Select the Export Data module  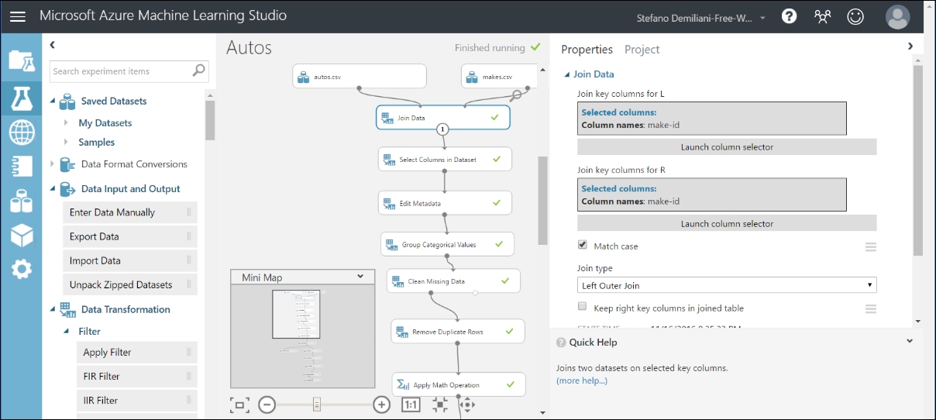129,236
